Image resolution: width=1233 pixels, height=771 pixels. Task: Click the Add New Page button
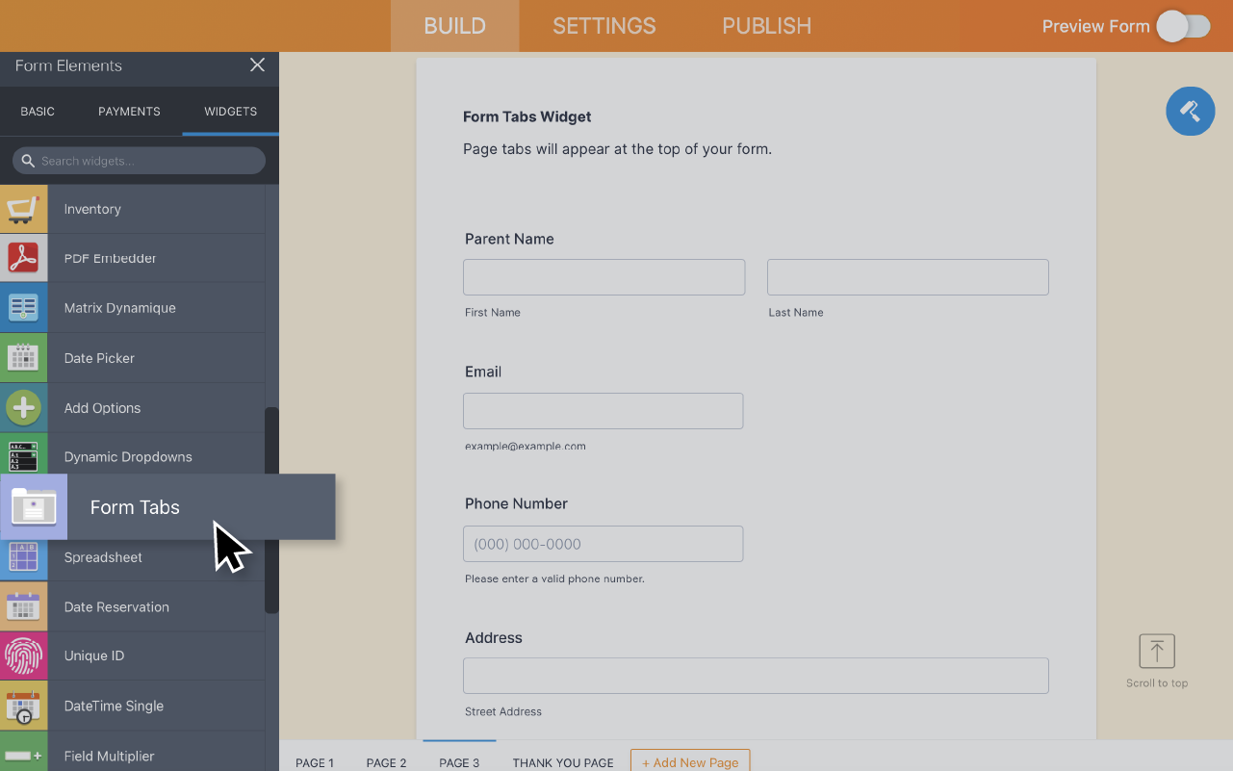[689, 760]
